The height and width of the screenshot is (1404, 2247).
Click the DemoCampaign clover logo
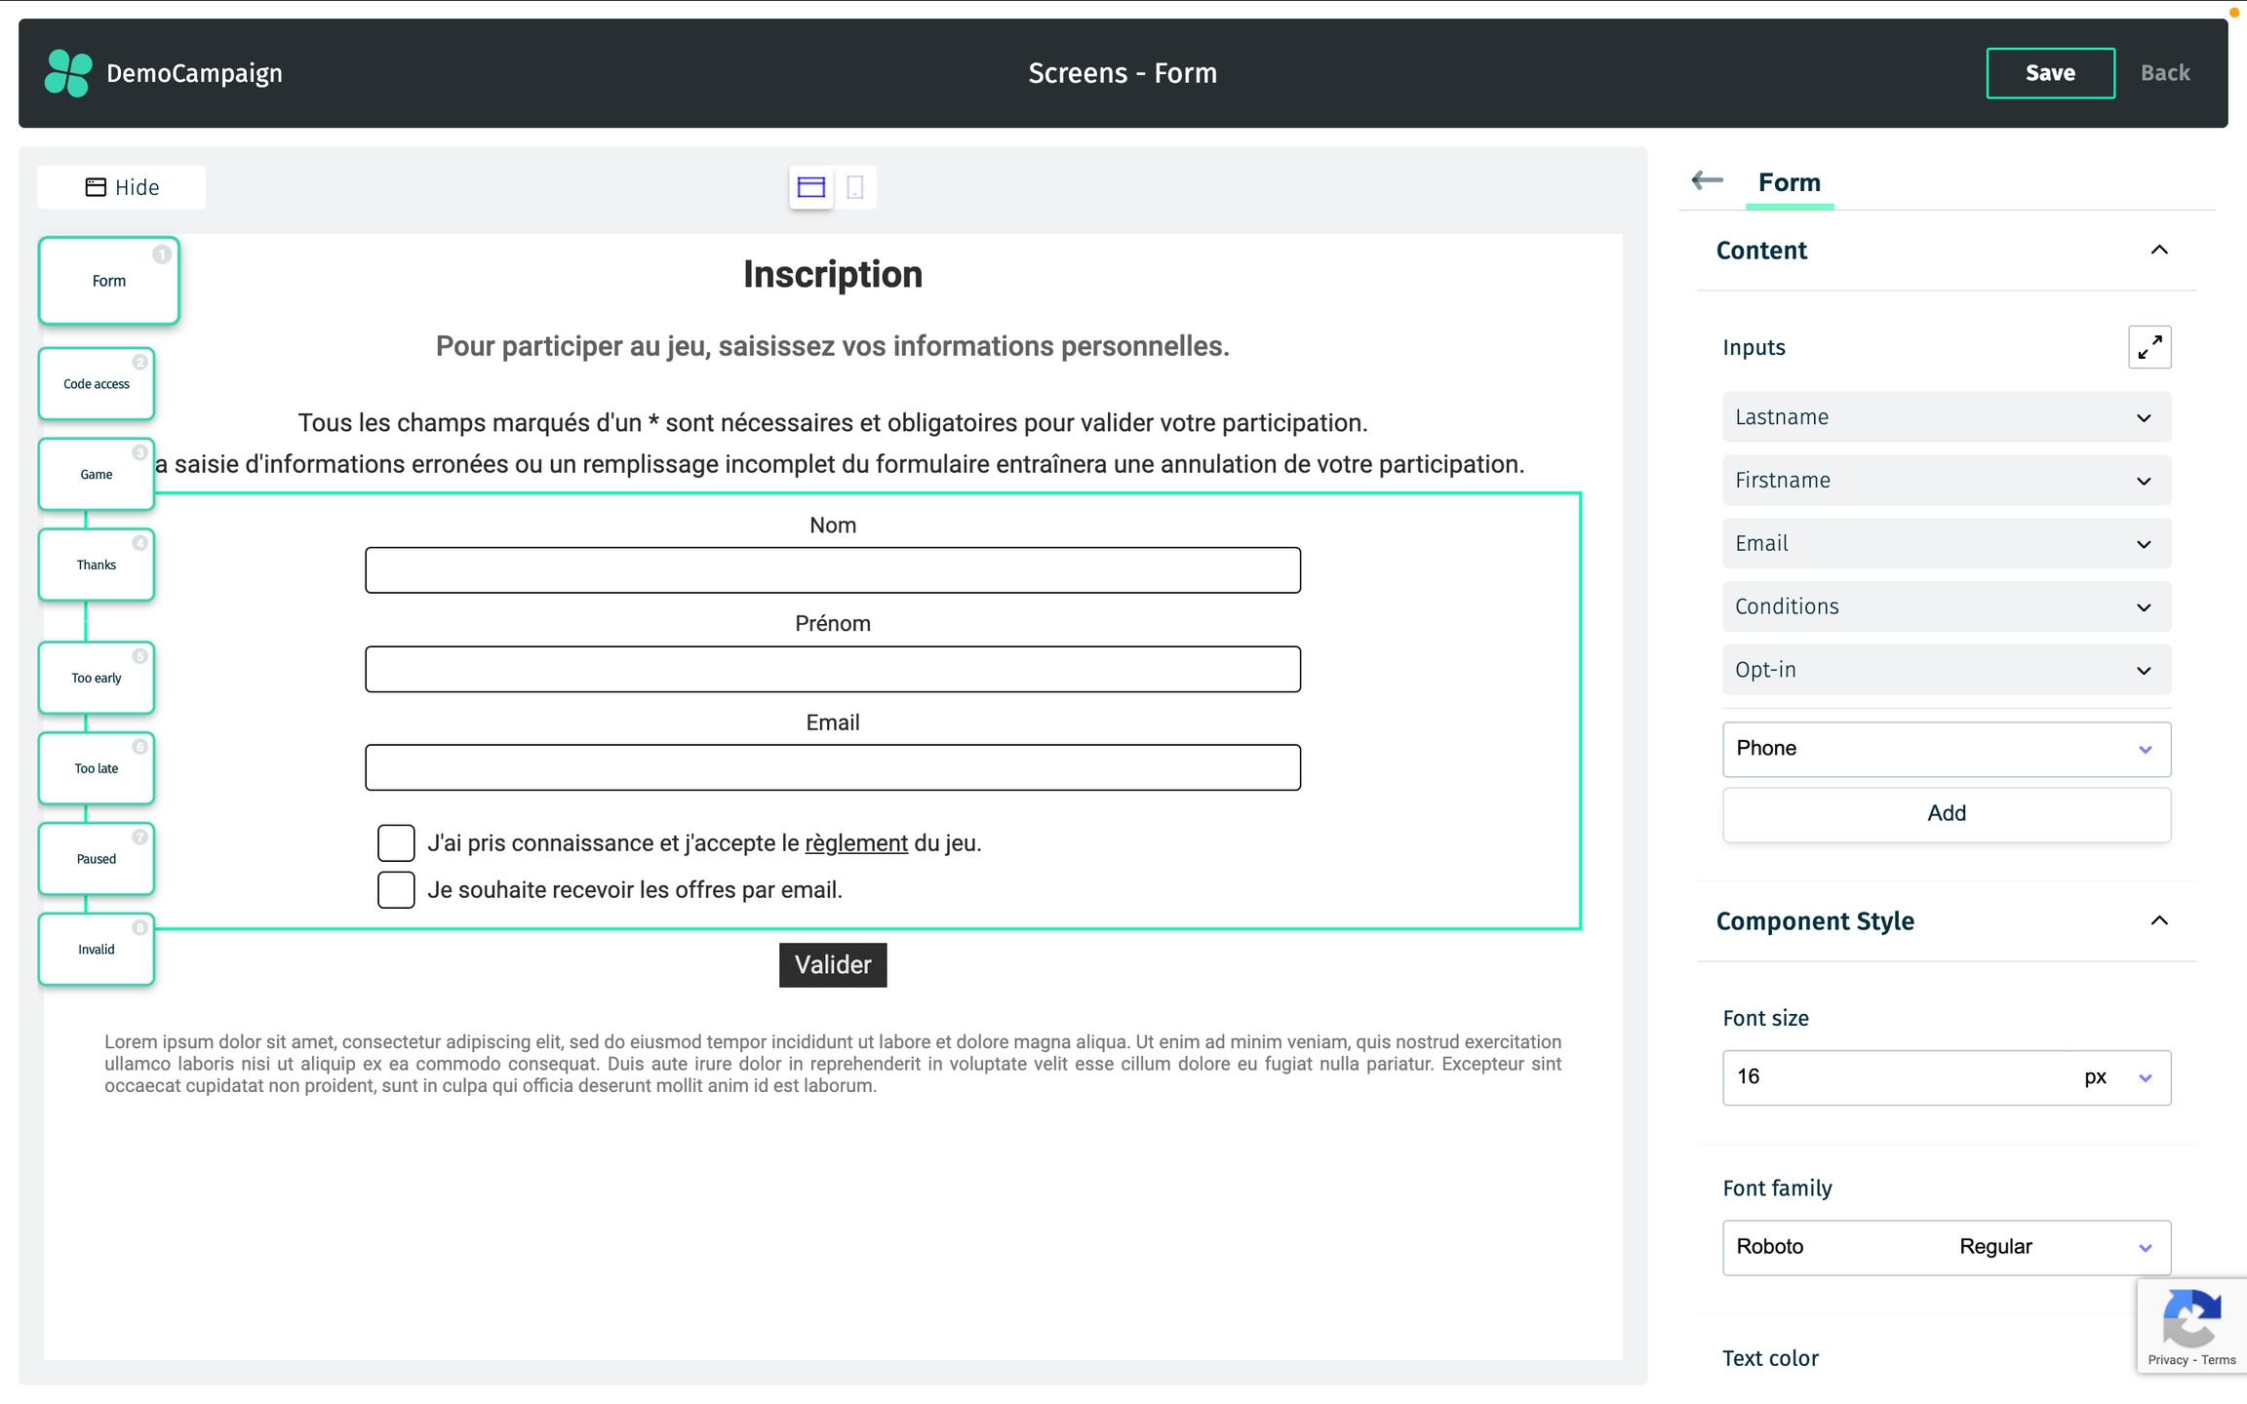coord(68,73)
